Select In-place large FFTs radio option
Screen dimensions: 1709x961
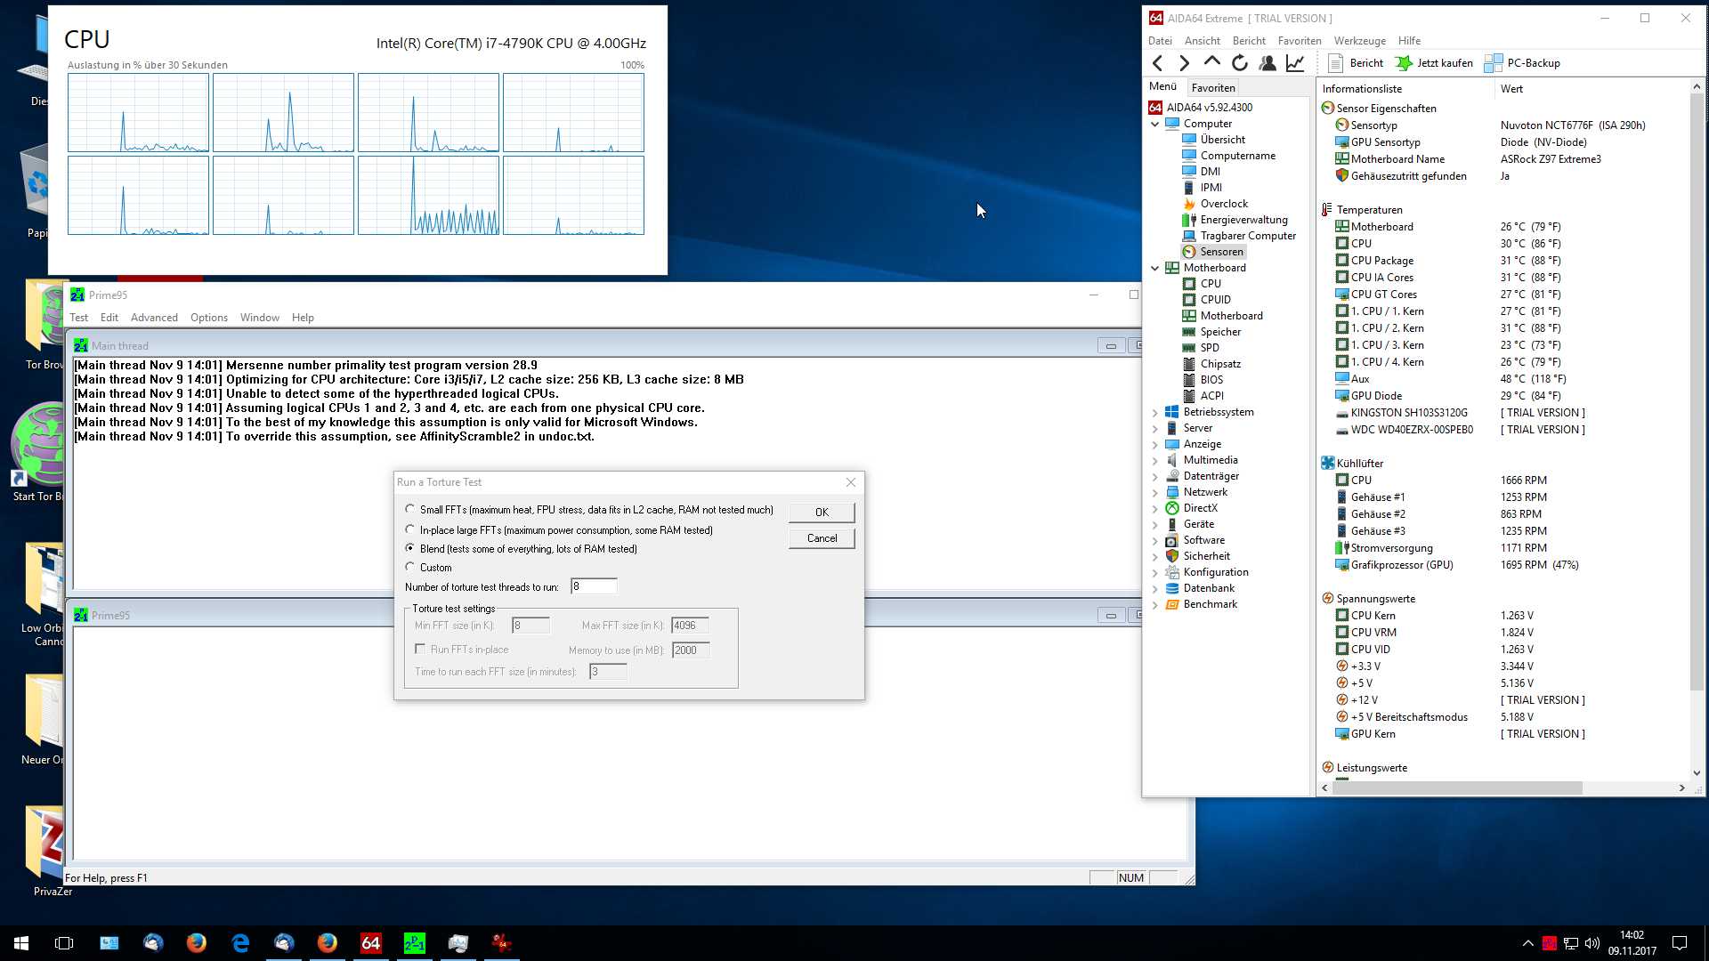[410, 530]
